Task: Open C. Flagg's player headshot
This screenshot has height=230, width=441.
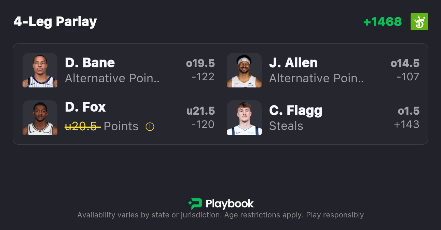Action: pos(244,118)
